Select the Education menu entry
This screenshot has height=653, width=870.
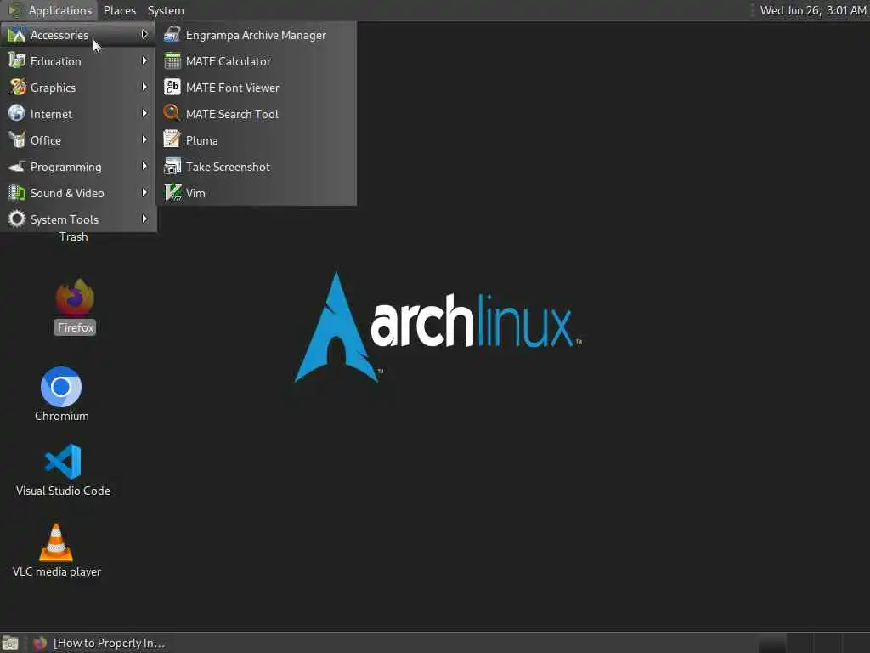point(78,61)
